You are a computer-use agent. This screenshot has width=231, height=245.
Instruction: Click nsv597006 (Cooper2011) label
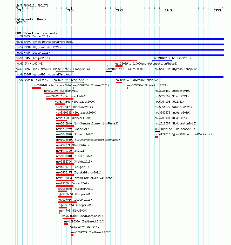[61, 91]
